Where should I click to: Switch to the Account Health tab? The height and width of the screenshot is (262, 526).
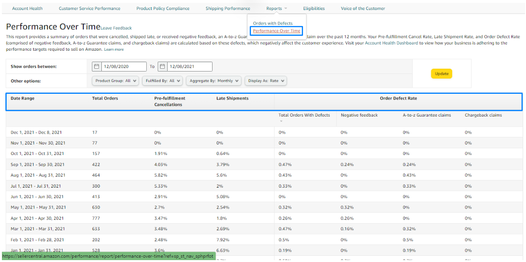(x=27, y=9)
